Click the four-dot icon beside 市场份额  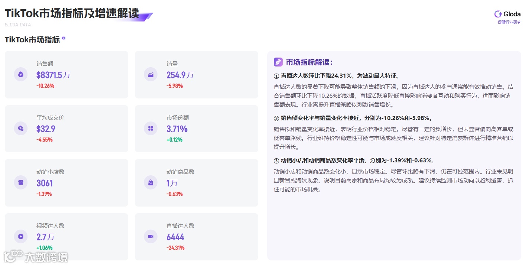pos(151,128)
